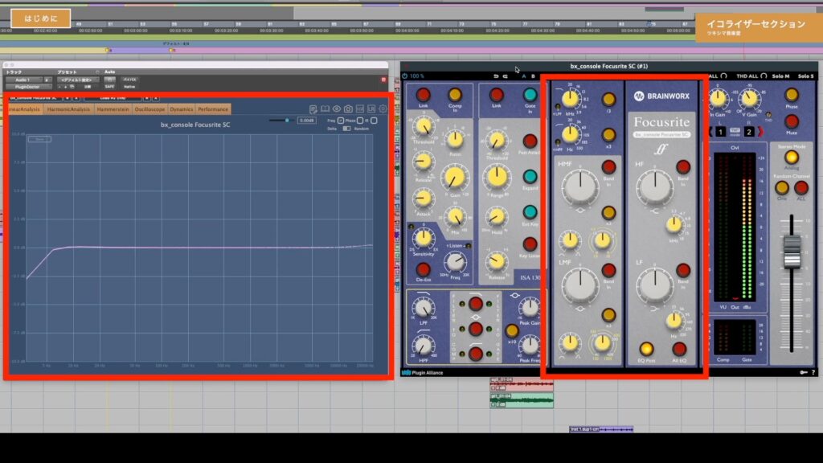Switch to the HarmonicAnalysis tab
This screenshot has width=823, height=463.
68,109
